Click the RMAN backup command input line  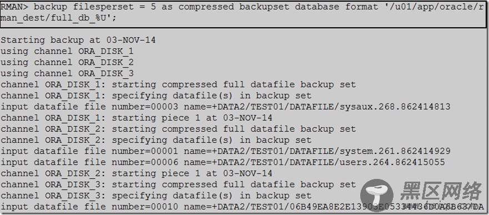[243, 12]
